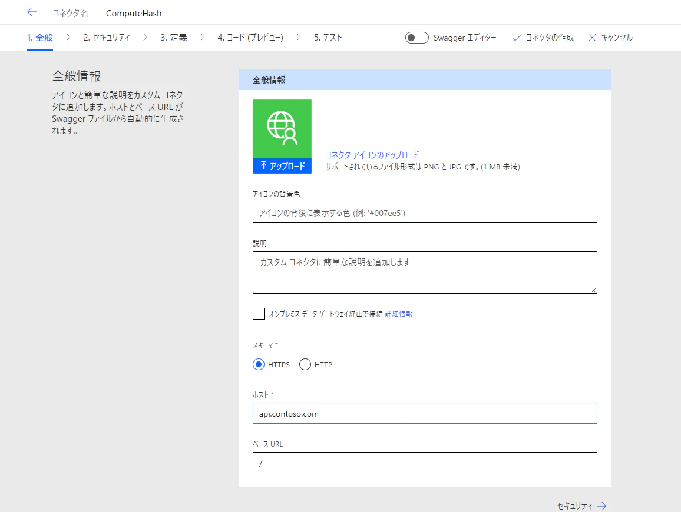This screenshot has height=512, width=681.
Task: Click the 全般情報 panel header
Action: pyautogui.click(x=425, y=80)
